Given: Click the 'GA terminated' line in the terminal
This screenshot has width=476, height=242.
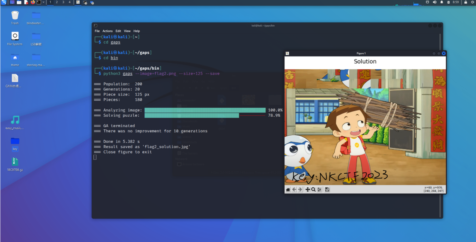Looking at the screenshot, I should (x=119, y=126).
